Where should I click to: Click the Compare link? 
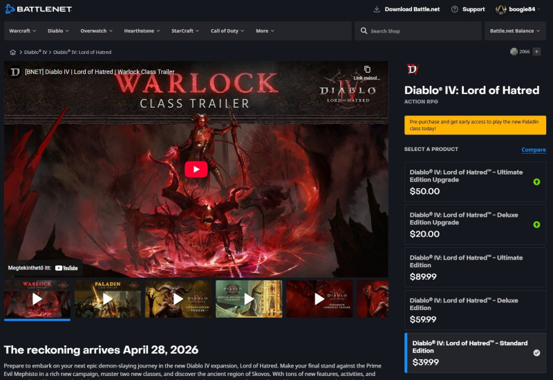pos(534,150)
